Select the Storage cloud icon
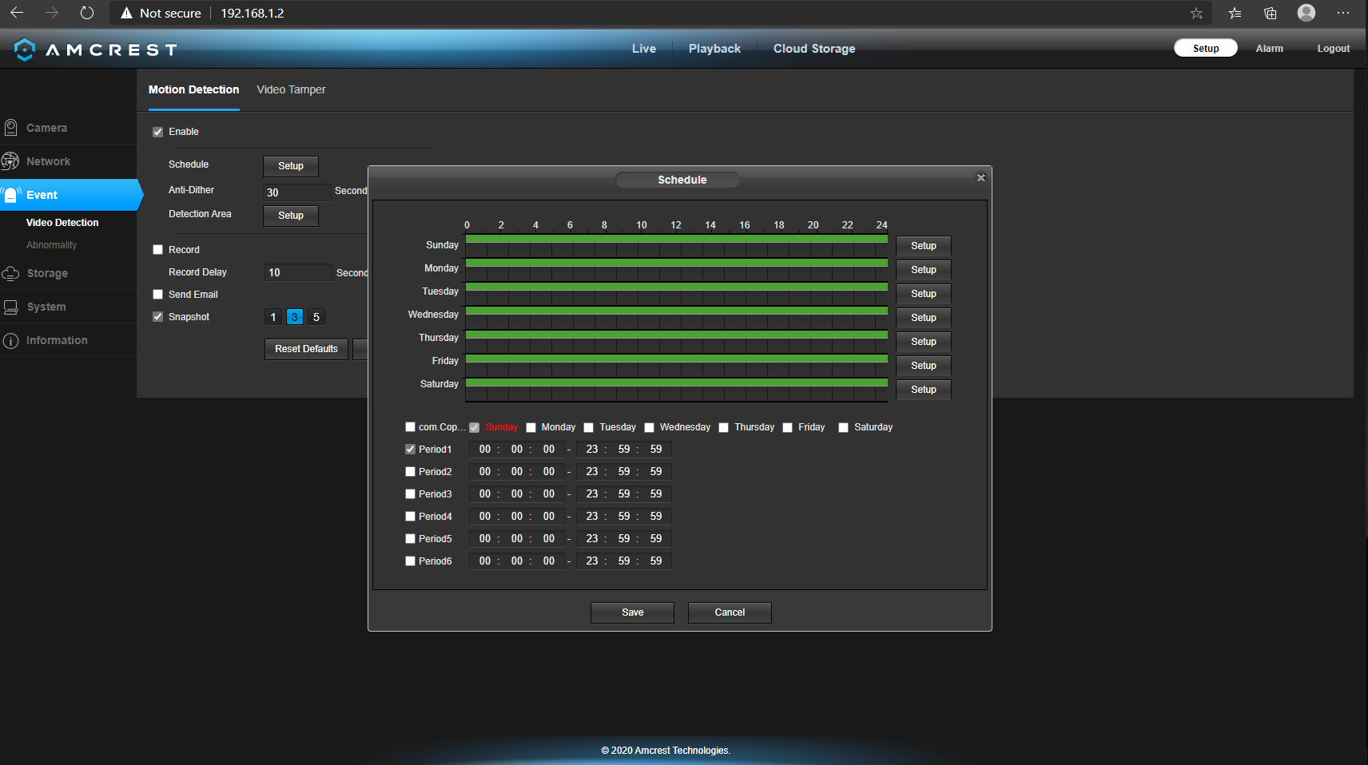 tap(11, 273)
